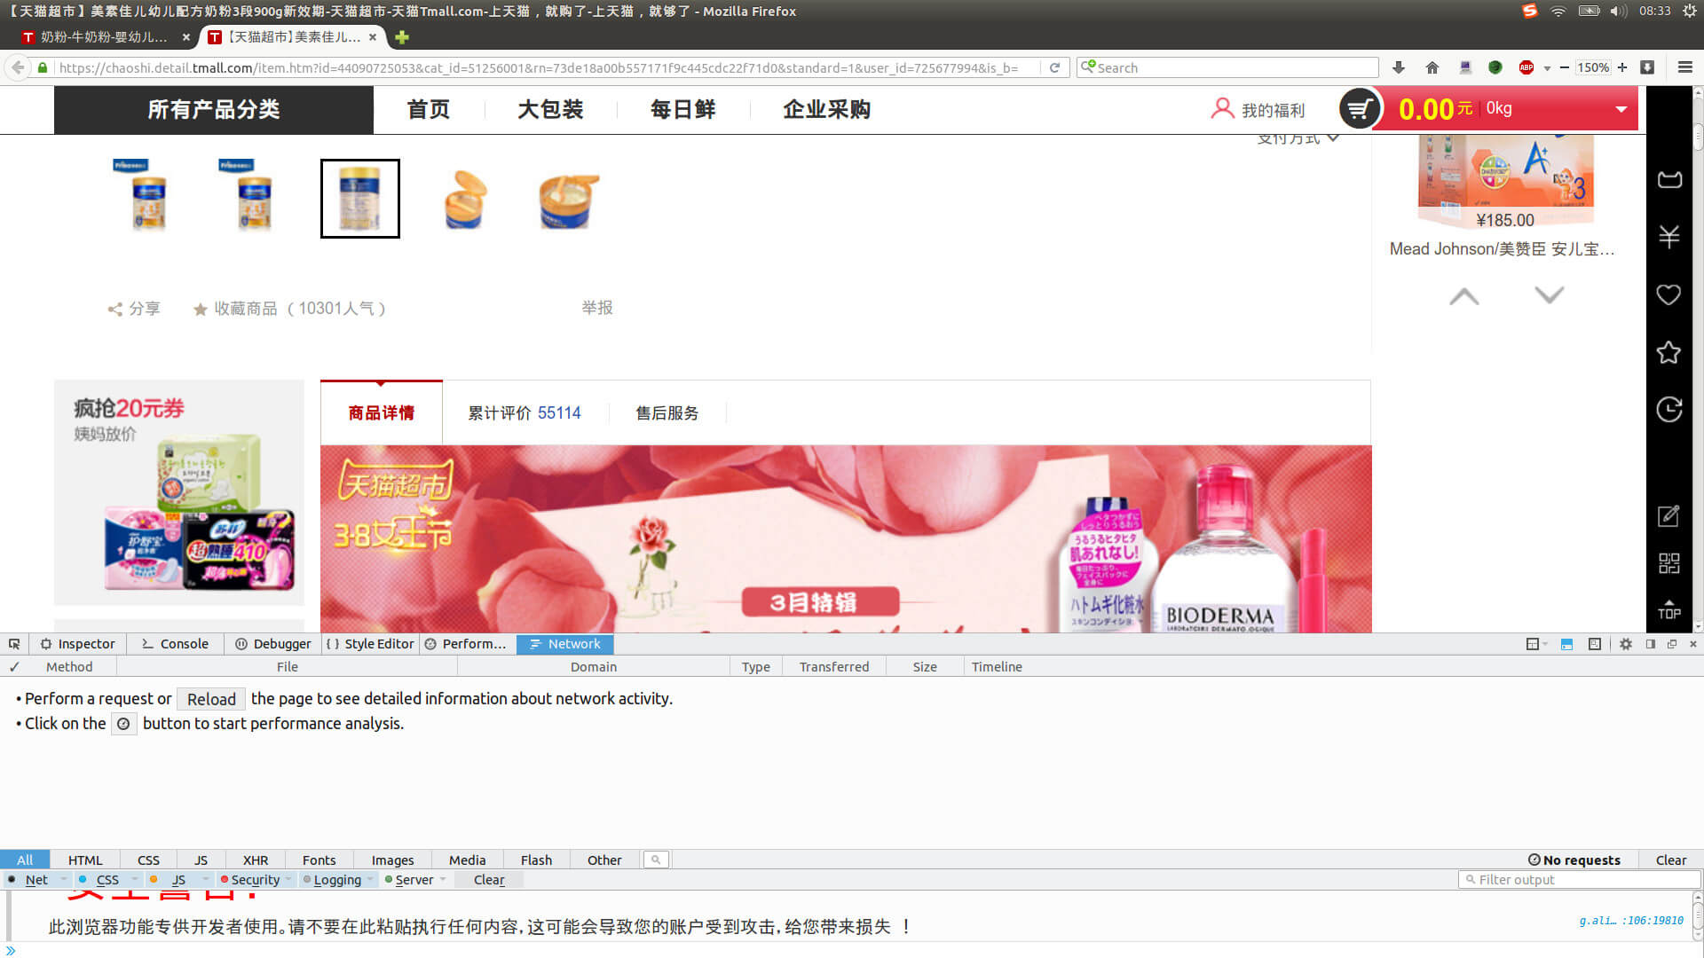Go to the Firefox home page icon

(x=1432, y=67)
